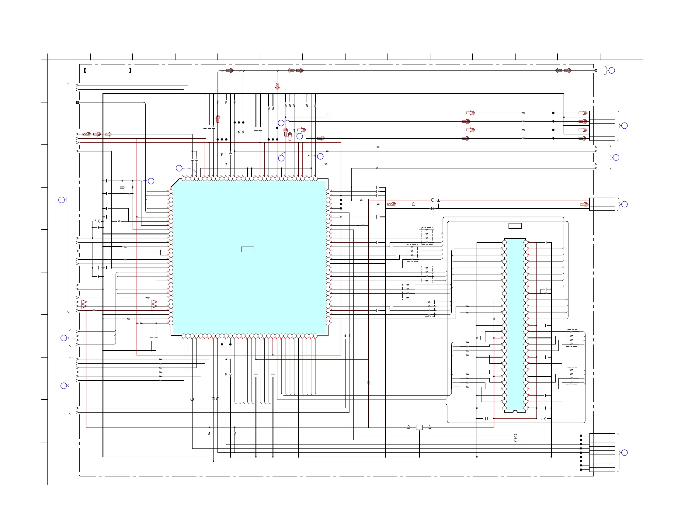Viewport: 681px width, 512px height.
Task: Click blue circle beside the bottom-right connector
Action: tap(624, 453)
